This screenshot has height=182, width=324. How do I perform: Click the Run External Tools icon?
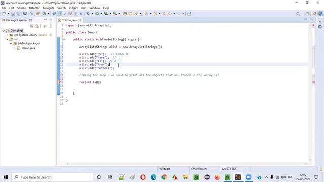tap(115, 14)
